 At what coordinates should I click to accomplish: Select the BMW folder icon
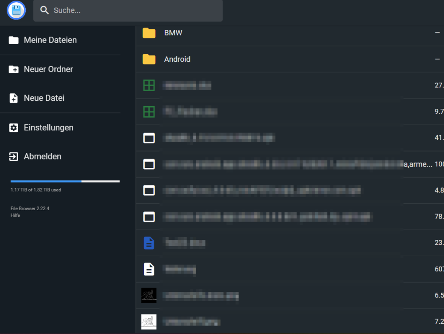click(149, 33)
